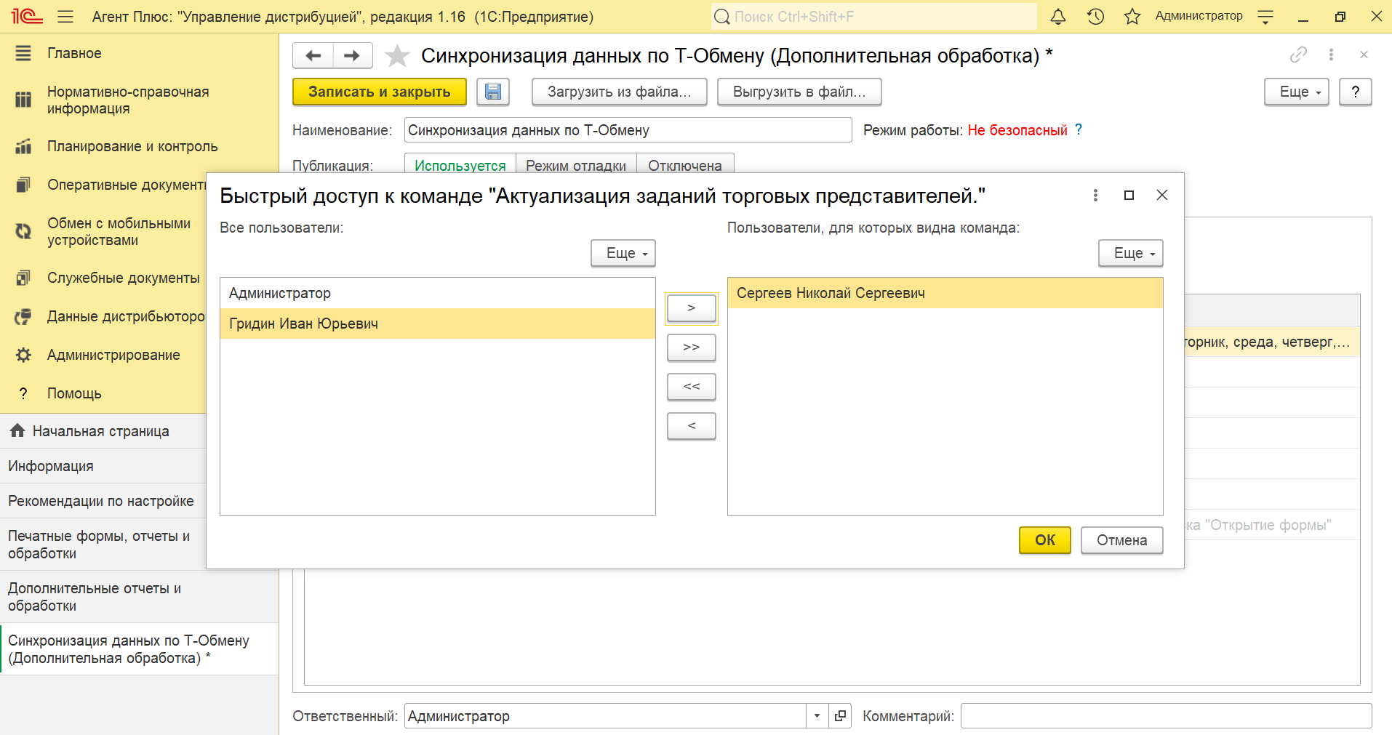Select Администратор in all users list
The image size is (1392, 735).
(438, 293)
